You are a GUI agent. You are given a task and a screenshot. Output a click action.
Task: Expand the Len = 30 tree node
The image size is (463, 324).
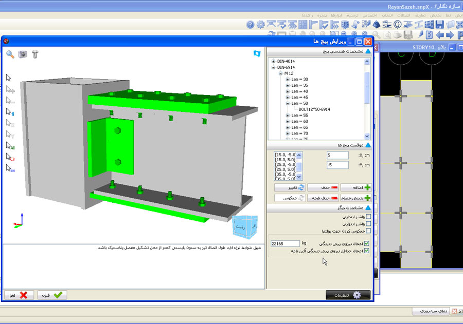coord(288,80)
